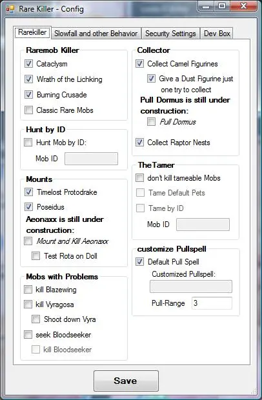The height and width of the screenshot is (400, 262).
Task: Click the Pull-Range value field
Action: coord(212,303)
